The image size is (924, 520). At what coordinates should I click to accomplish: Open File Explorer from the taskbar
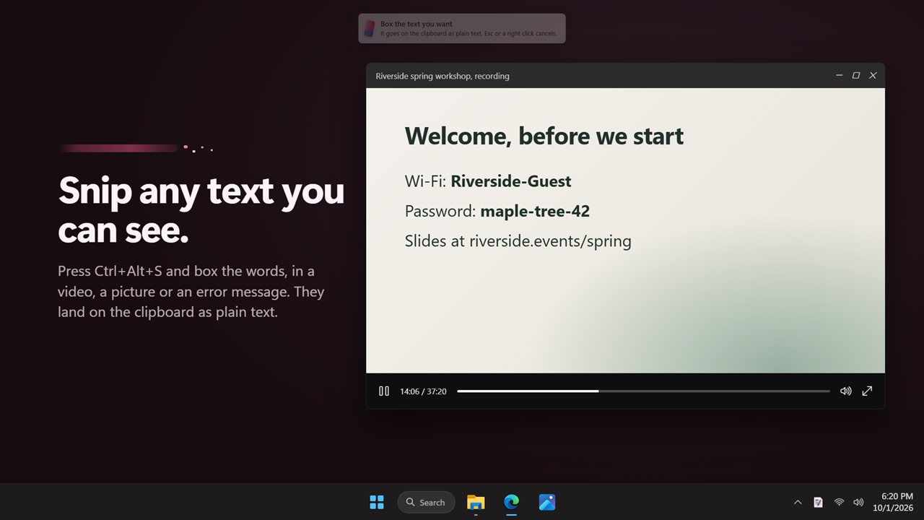tap(476, 502)
